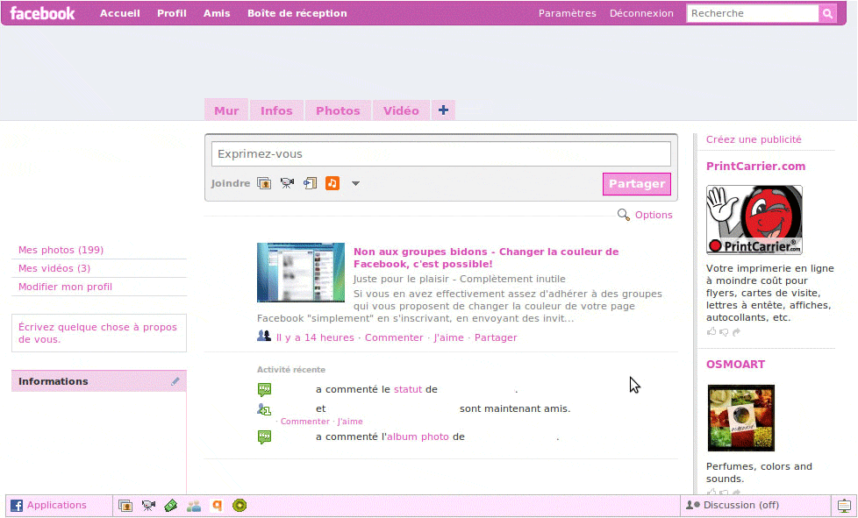858x518 pixels.
Task: Like the groups bidons wall post
Action: [x=448, y=337]
